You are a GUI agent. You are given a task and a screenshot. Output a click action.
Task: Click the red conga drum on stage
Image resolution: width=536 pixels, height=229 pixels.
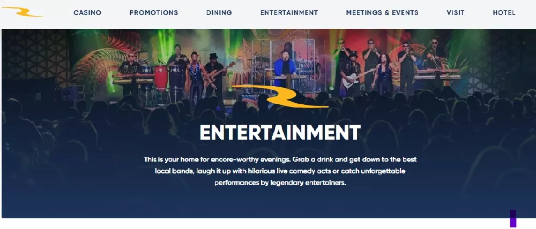(x=161, y=78)
